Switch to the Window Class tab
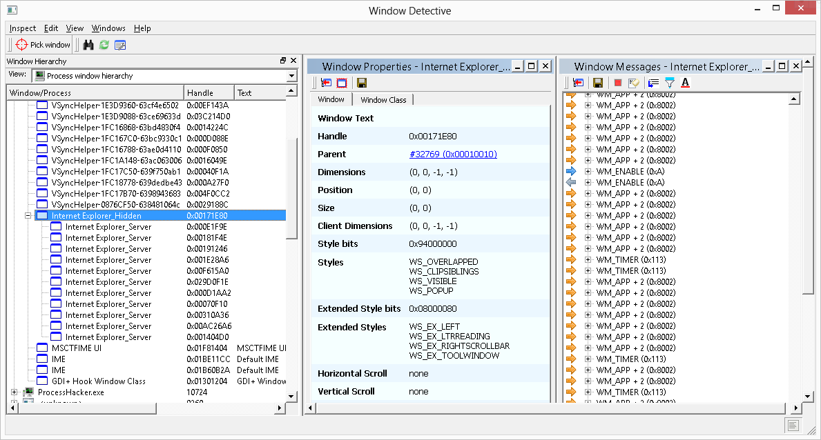 383,99
